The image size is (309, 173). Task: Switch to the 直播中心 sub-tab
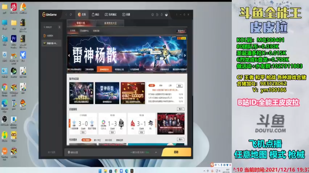[x=85, y=31]
